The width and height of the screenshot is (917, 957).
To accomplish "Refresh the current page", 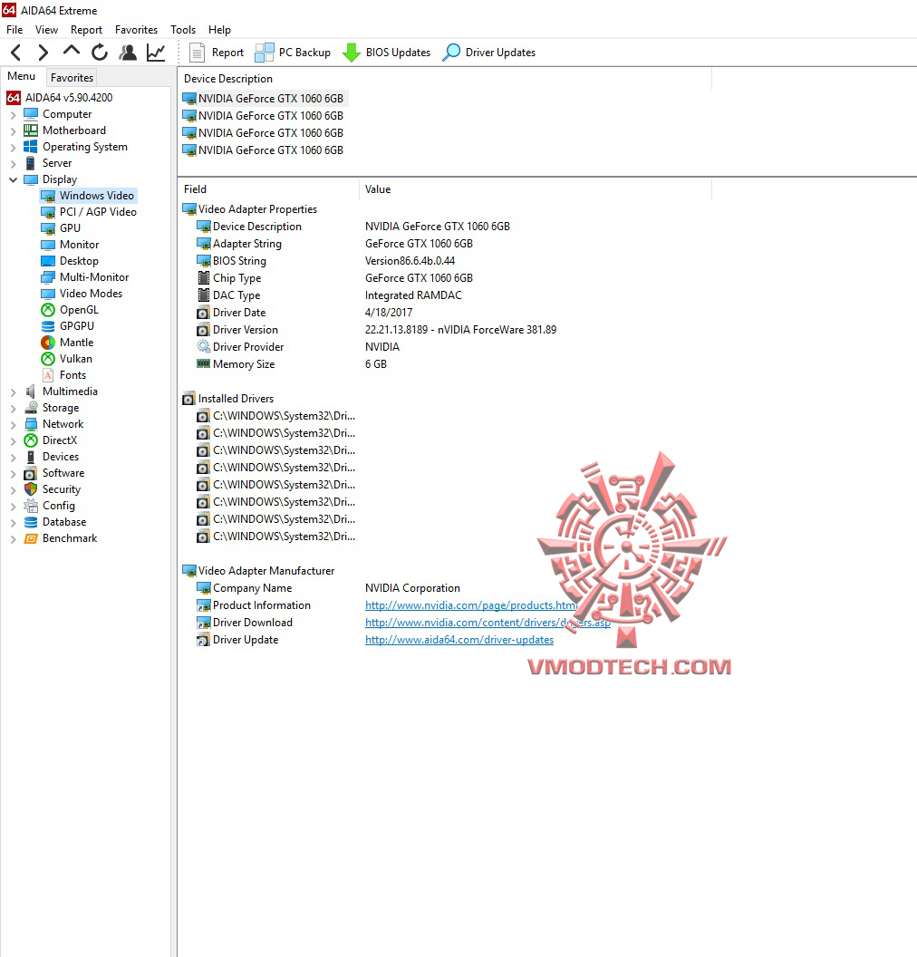I will 100,53.
